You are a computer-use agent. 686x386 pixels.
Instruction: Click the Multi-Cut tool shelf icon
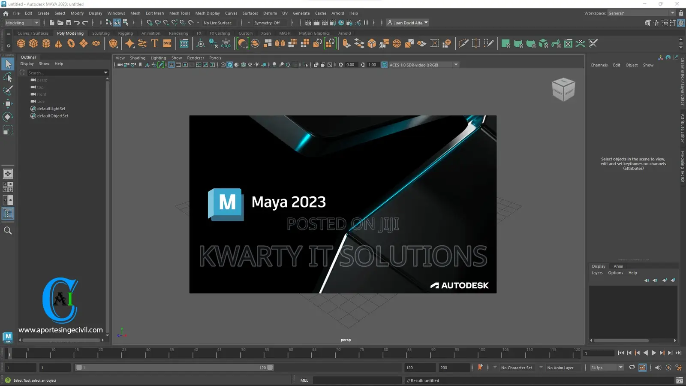pos(463,43)
